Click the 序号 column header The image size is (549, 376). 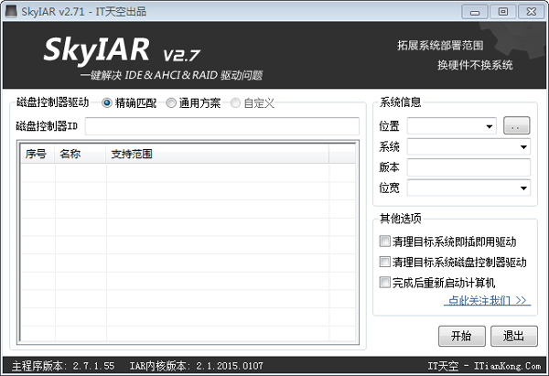click(36, 154)
